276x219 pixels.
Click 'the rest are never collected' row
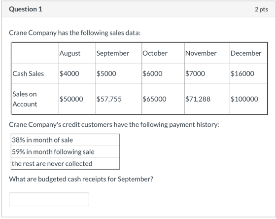65,163
